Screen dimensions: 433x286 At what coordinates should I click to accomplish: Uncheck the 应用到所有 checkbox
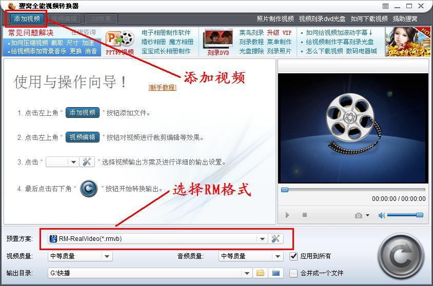pyautogui.click(x=293, y=256)
